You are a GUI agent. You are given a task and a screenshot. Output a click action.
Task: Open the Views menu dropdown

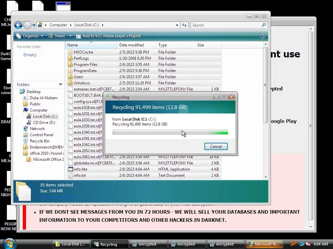(70, 36)
